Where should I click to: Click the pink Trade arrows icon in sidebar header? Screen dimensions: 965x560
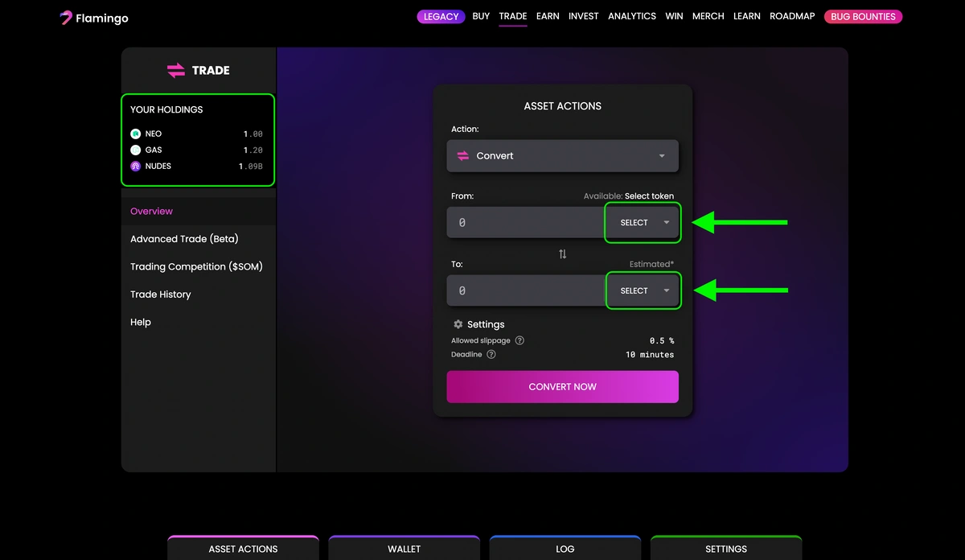coord(176,71)
